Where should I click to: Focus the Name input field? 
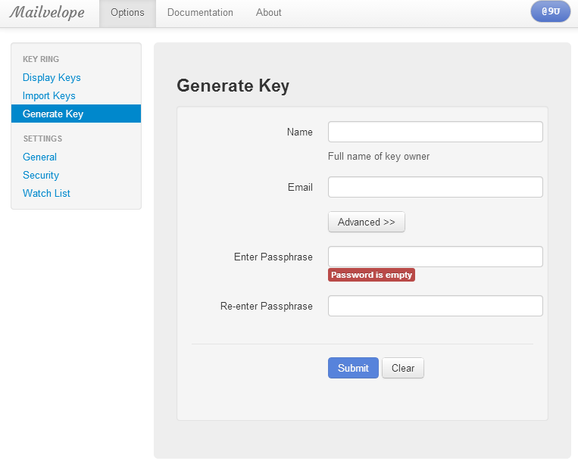pos(435,132)
